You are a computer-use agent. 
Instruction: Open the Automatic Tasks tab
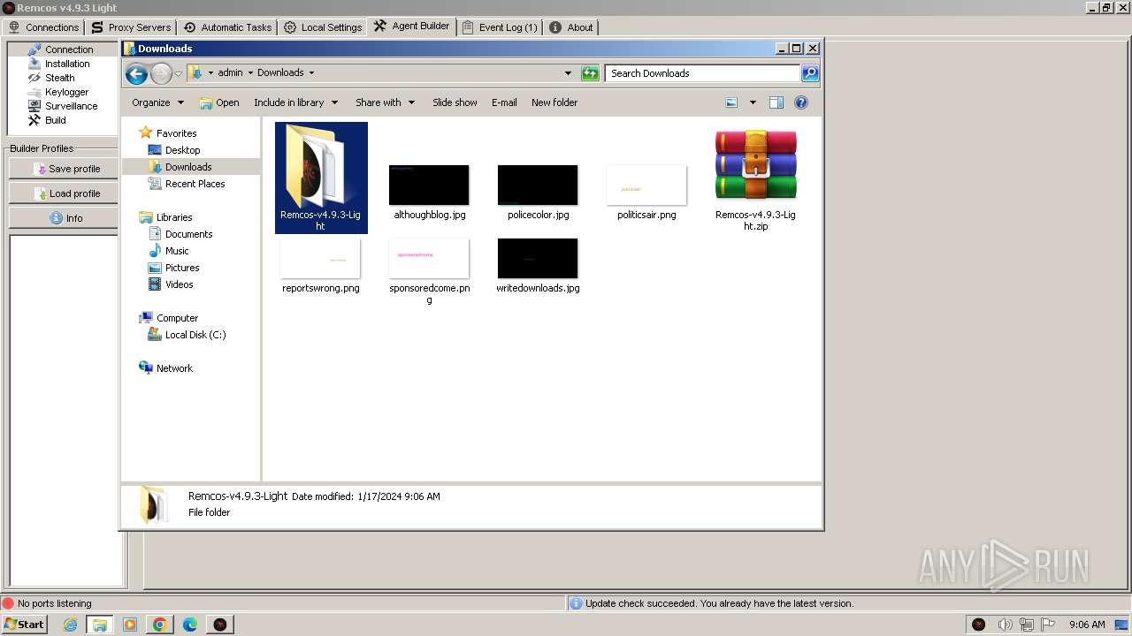[x=227, y=27]
